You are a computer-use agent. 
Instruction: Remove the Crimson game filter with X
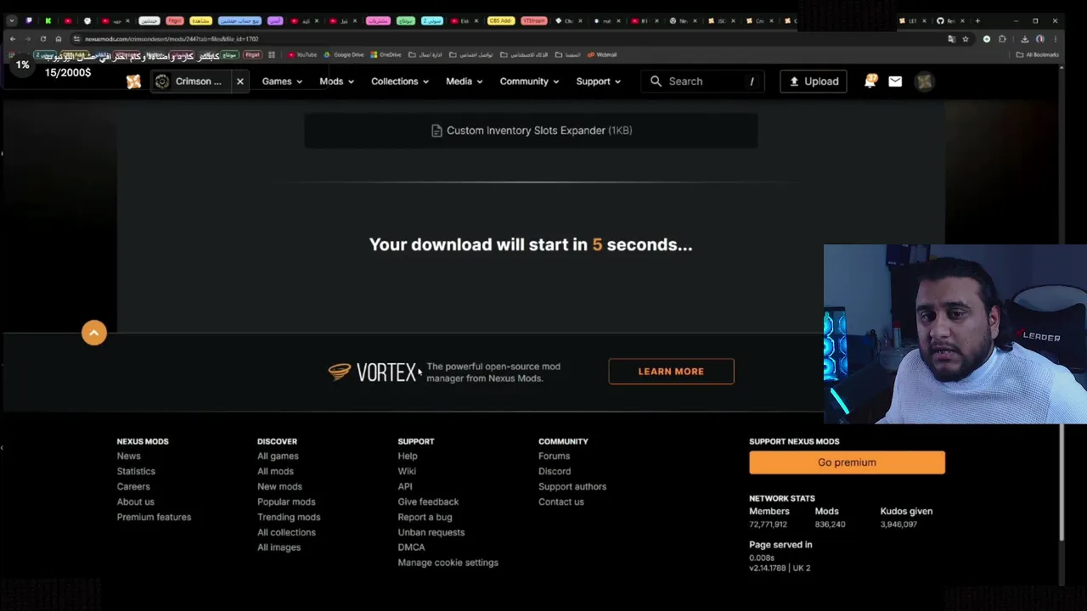240,81
